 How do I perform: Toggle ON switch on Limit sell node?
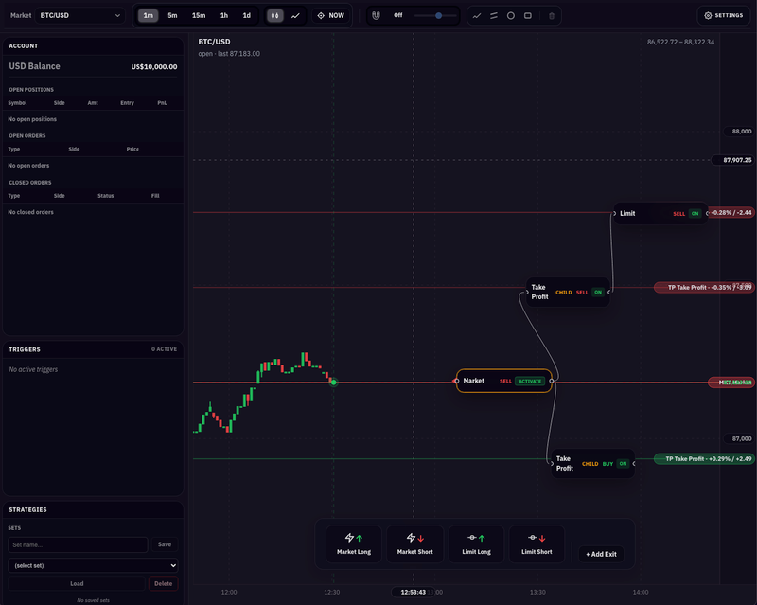tap(695, 214)
